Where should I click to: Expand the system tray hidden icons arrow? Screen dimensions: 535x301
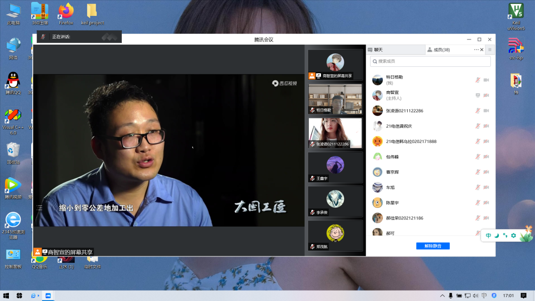442,296
